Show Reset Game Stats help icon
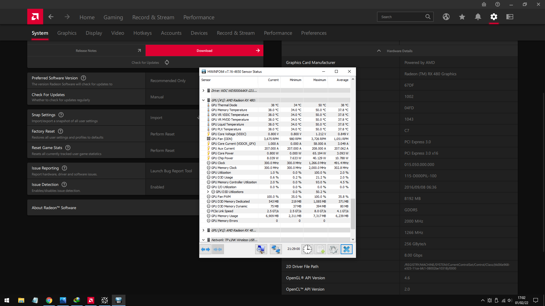 click(68, 148)
